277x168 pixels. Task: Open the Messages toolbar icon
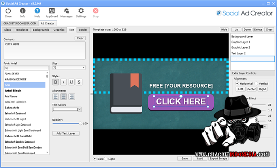click(66, 12)
